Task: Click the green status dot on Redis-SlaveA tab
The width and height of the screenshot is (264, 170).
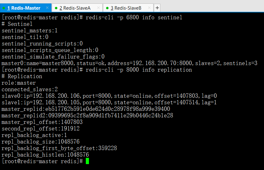Action: [56, 8]
